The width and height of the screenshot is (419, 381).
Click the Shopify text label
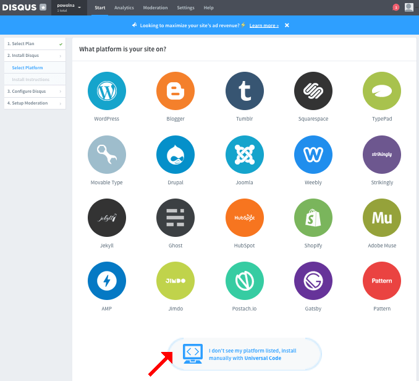[313, 246]
